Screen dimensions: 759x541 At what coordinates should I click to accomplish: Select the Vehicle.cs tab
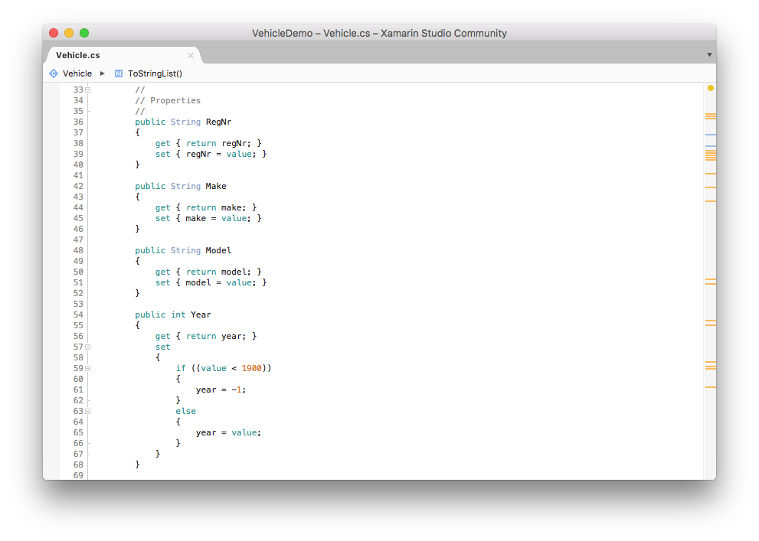coord(123,55)
